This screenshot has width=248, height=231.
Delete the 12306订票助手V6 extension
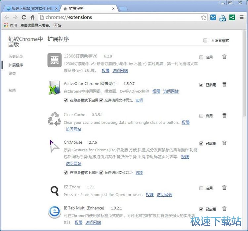[224, 57]
